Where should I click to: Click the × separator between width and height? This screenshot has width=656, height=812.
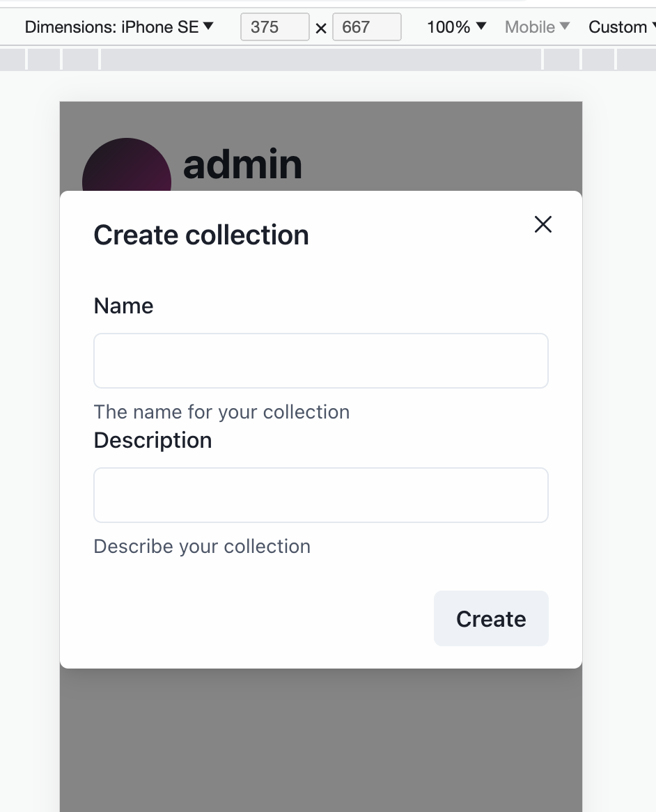[320, 27]
